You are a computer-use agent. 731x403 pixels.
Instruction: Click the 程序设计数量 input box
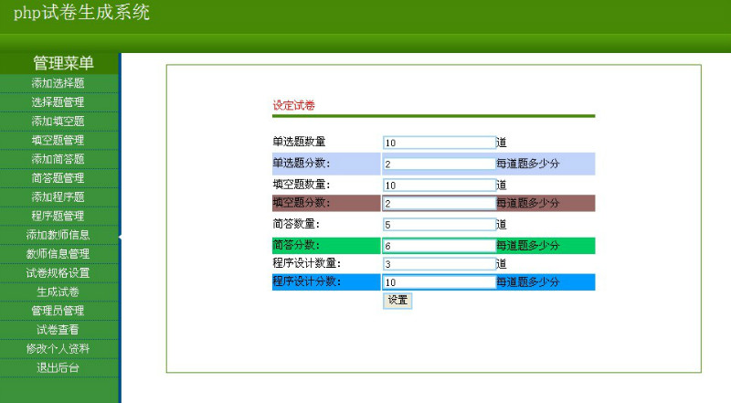pyautogui.click(x=440, y=264)
